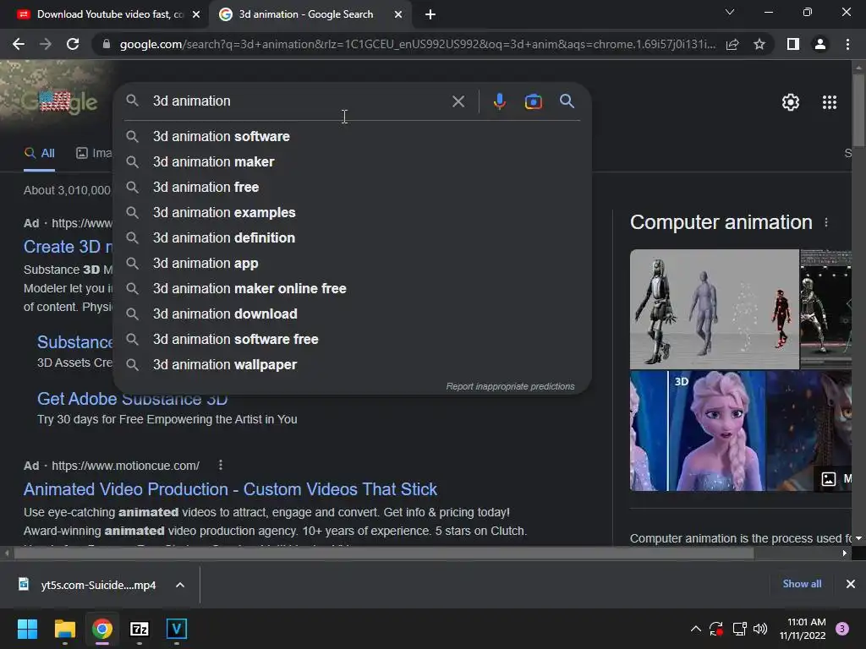The height and width of the screenshot is (649, 866).
Task: Toggle Chrome side panel
Action: 793,44
